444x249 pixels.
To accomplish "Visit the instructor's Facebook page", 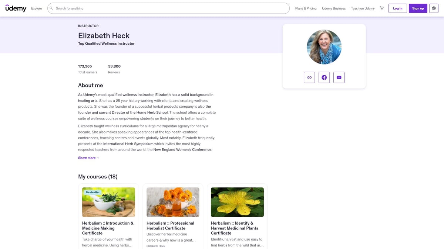I will pyautogui.click(x=324, y=77).
